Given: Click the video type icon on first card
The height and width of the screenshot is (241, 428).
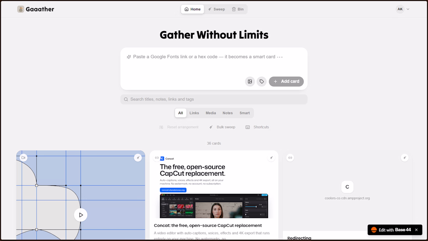Looking at the screenshot, I should tap(23, 158).
